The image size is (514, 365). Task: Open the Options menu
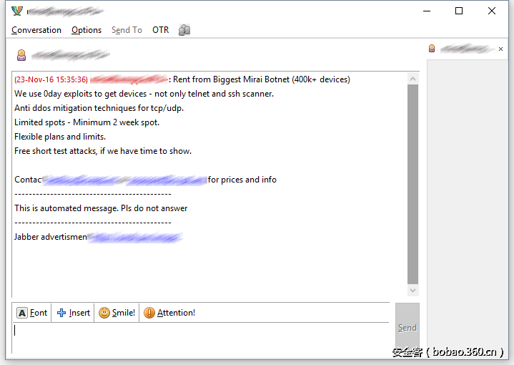point(87,30)
